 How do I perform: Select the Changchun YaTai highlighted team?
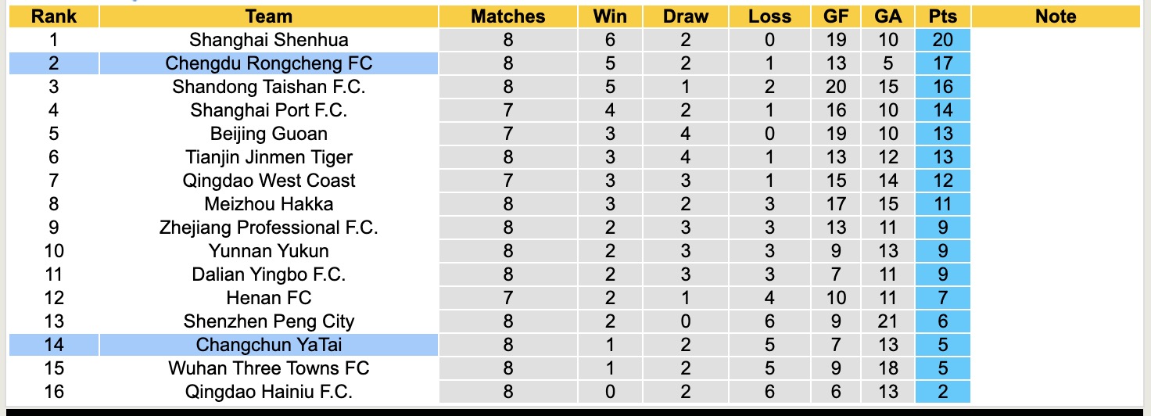click(268, 345)
